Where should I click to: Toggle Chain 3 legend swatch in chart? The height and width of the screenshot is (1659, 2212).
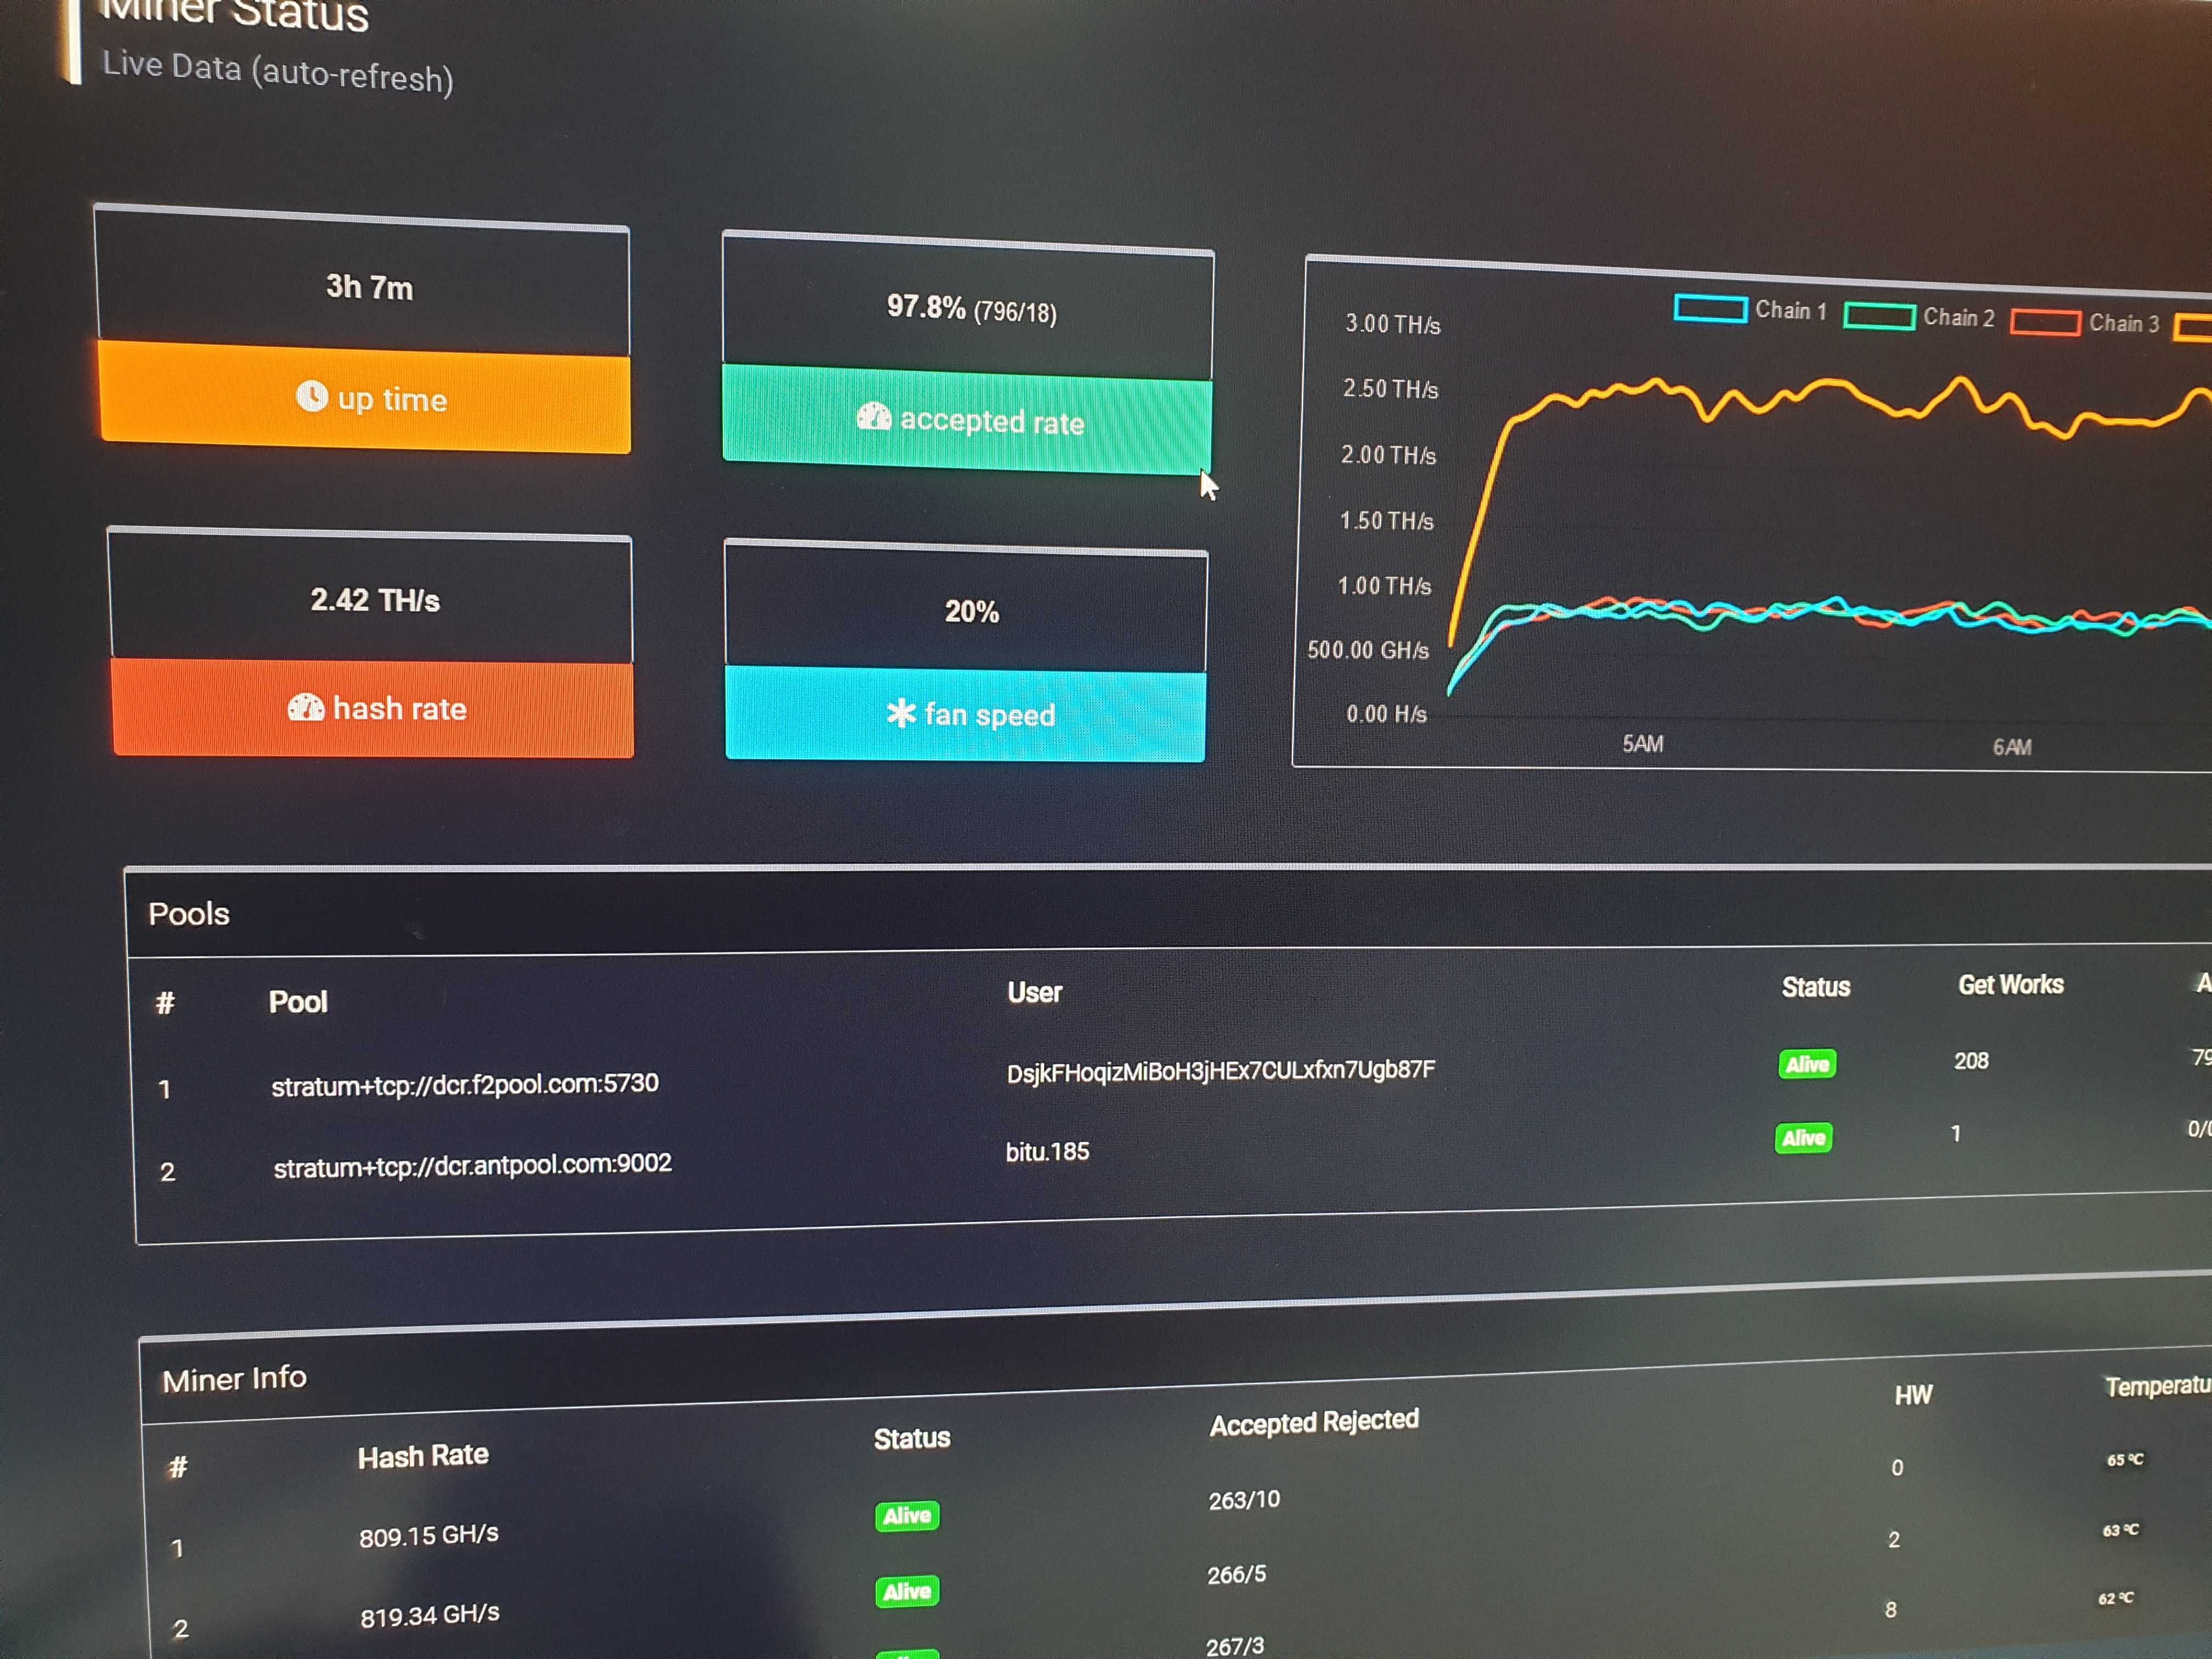tap(2045, 323)
